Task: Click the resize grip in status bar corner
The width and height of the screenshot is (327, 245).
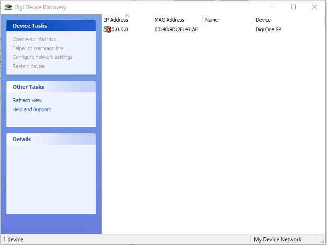Action: click(x=322, y=240)
